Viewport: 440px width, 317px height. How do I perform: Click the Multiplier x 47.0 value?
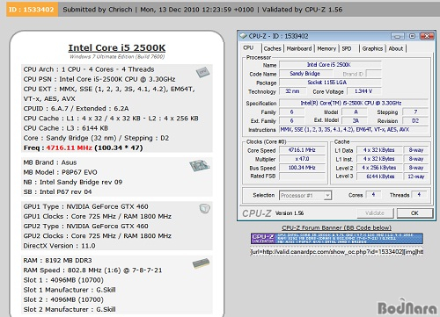tap(302, 159)
